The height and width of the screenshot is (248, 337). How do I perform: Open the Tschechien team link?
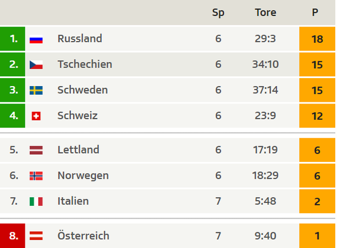coord(85,64)
